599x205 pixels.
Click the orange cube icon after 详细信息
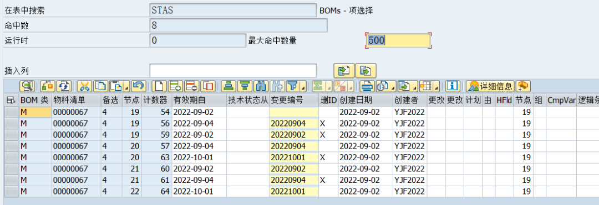pyautogui.click(x=523, y=86)
